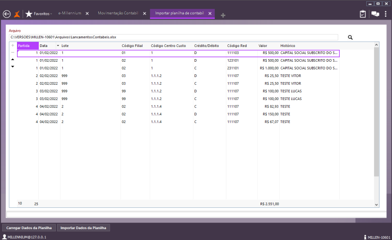The height and width of the screenshot is (240, 392).
Task: Open the clipboard tasks icon
Action: (x=363, y=14)
